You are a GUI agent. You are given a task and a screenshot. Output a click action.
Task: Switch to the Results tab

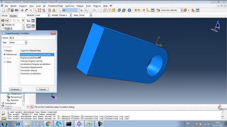coord(13,16)
